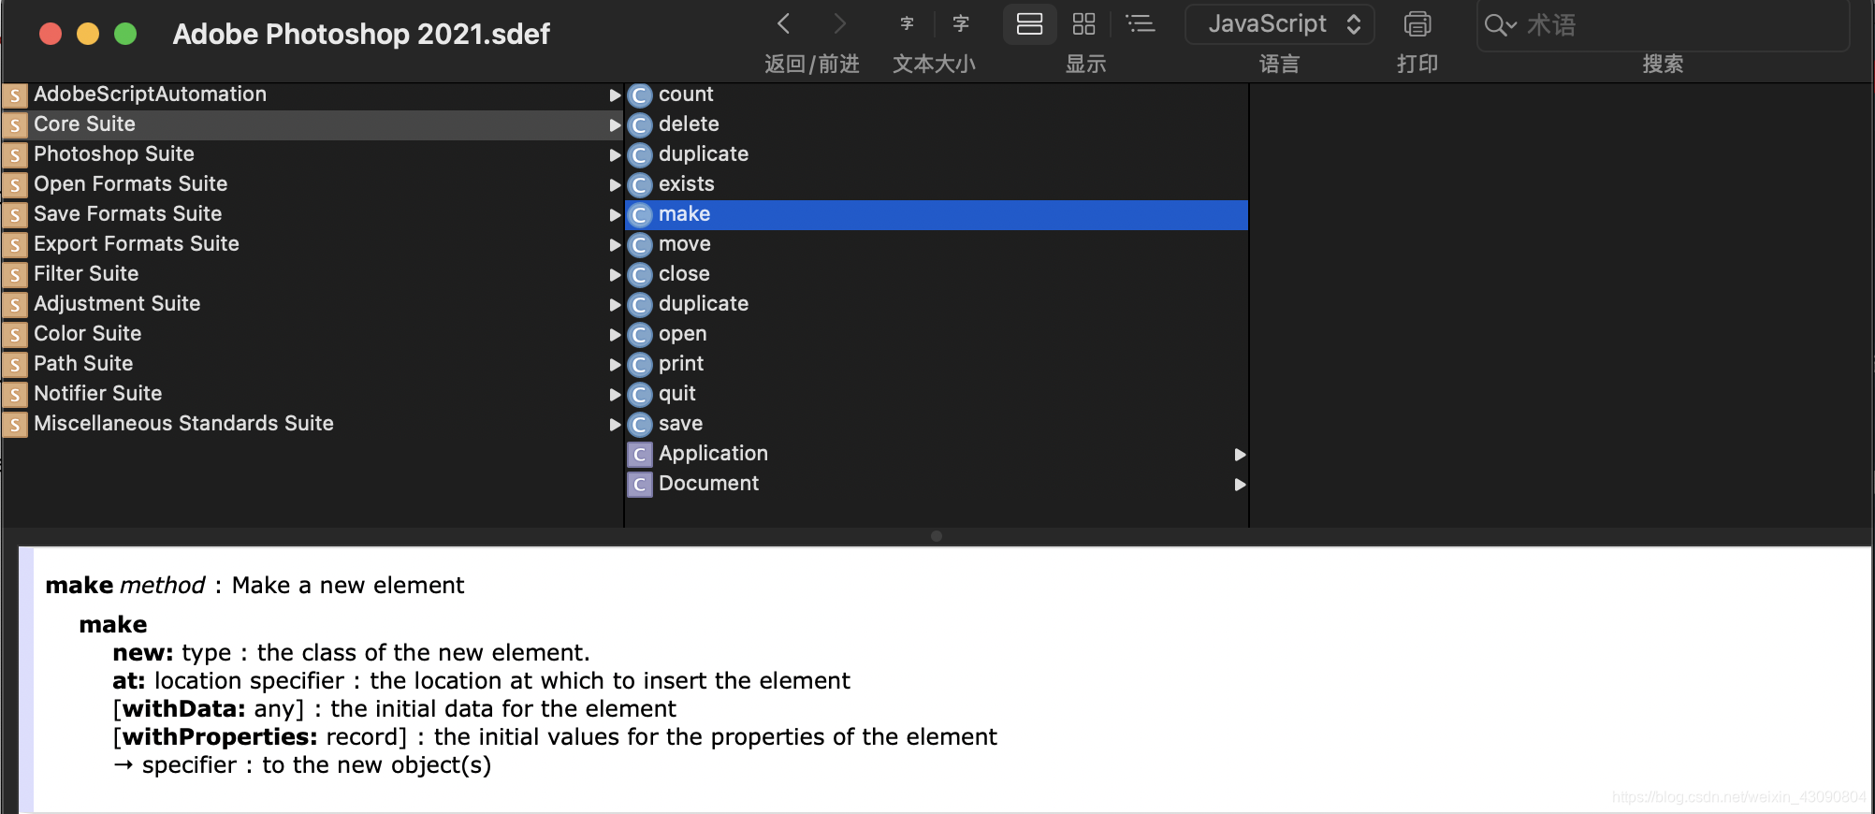Click the suite icon beside Core Suite
This screenshot has width=1875, height=814.
[15, 125]
